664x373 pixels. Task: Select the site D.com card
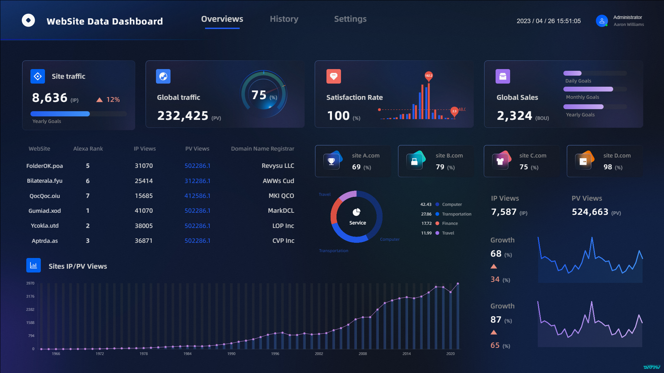605,161
